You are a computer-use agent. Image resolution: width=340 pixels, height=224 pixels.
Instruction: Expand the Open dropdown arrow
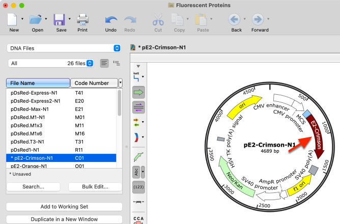pos(46,19)
